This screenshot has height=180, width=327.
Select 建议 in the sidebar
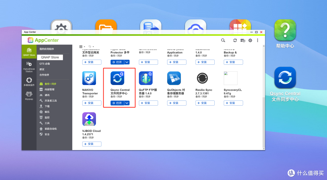(x=42, y=69)
